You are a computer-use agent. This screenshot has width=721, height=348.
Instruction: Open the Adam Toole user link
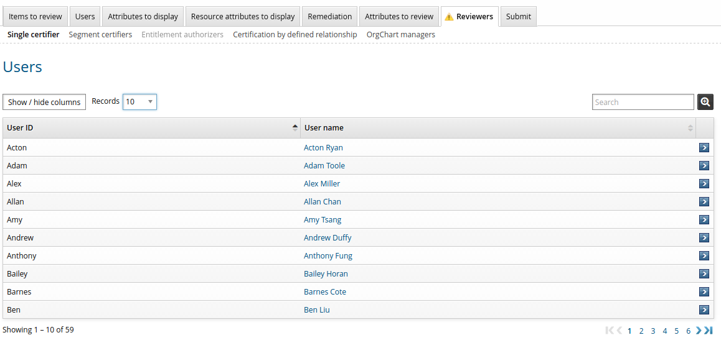click(x=324, y=166)
